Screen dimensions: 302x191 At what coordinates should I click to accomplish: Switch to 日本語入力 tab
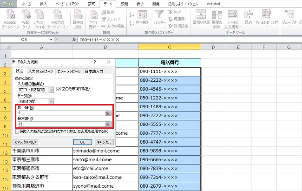point(93,71)
